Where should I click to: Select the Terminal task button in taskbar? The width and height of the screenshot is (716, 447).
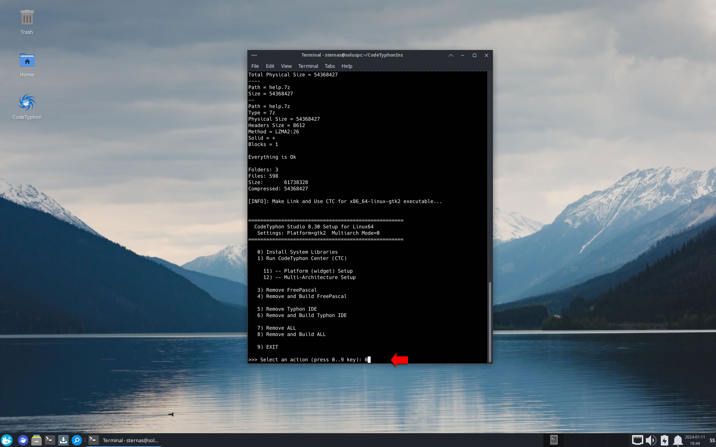pyautogui.click(x=124, y=440)
